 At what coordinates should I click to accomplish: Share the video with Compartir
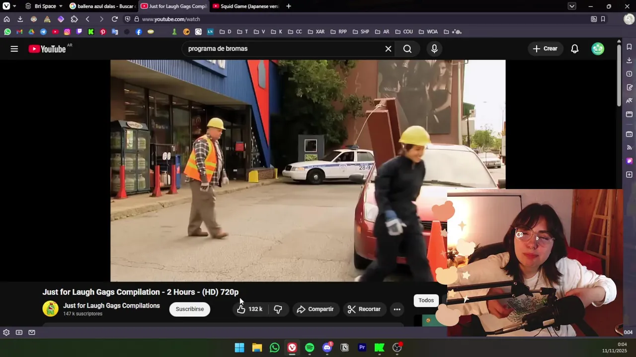pyautogui.click(x=316, y=309)
